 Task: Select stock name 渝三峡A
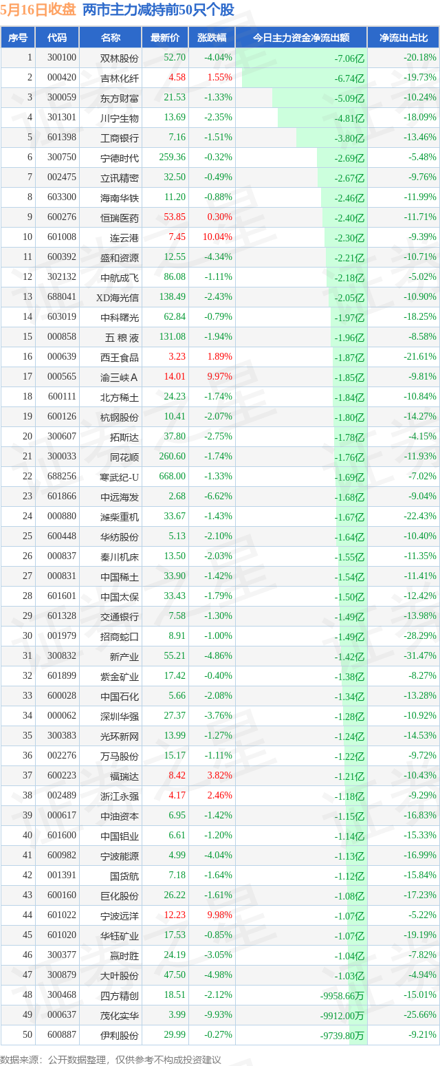(120, 377)
